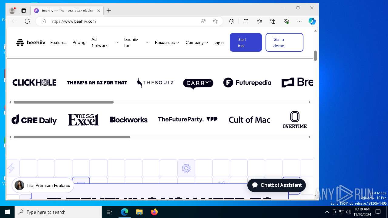Launch Firefox from taskbar
The image size is (388, 218).
[154, 212]
